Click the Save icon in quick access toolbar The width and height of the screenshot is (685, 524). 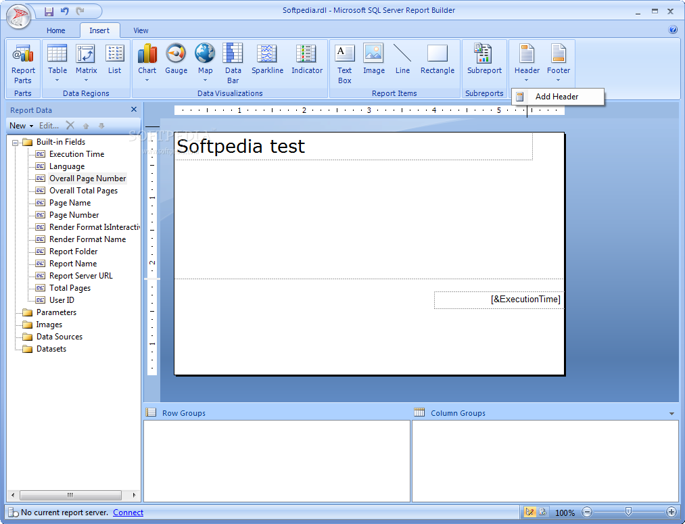(x=49, y=11)
